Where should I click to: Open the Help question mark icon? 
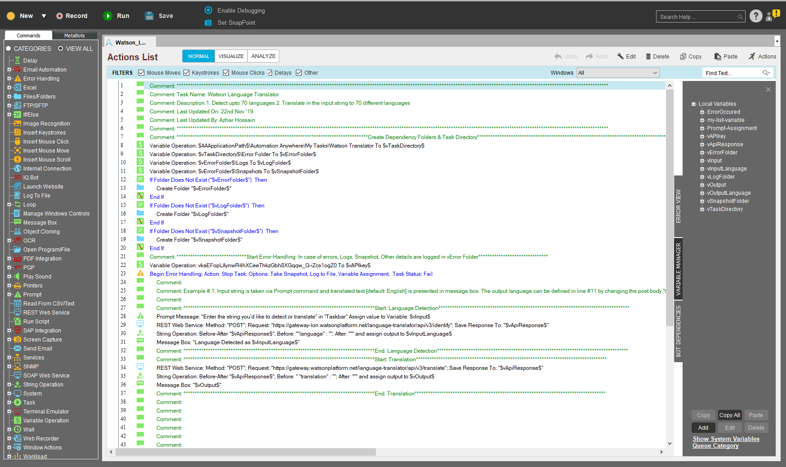point(756,16)
